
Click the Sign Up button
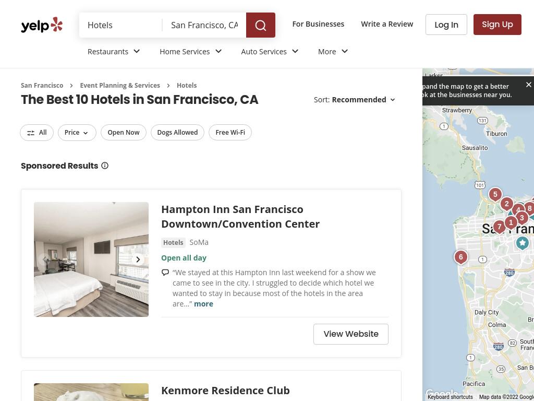pyautogui.click(x=497, y=25)
